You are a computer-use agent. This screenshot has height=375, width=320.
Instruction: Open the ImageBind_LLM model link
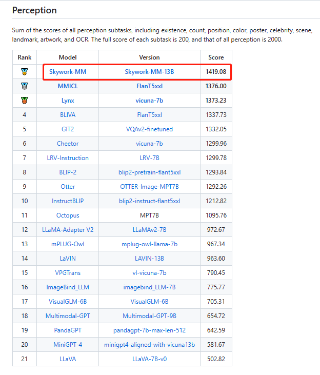click(x=68, y=287)
